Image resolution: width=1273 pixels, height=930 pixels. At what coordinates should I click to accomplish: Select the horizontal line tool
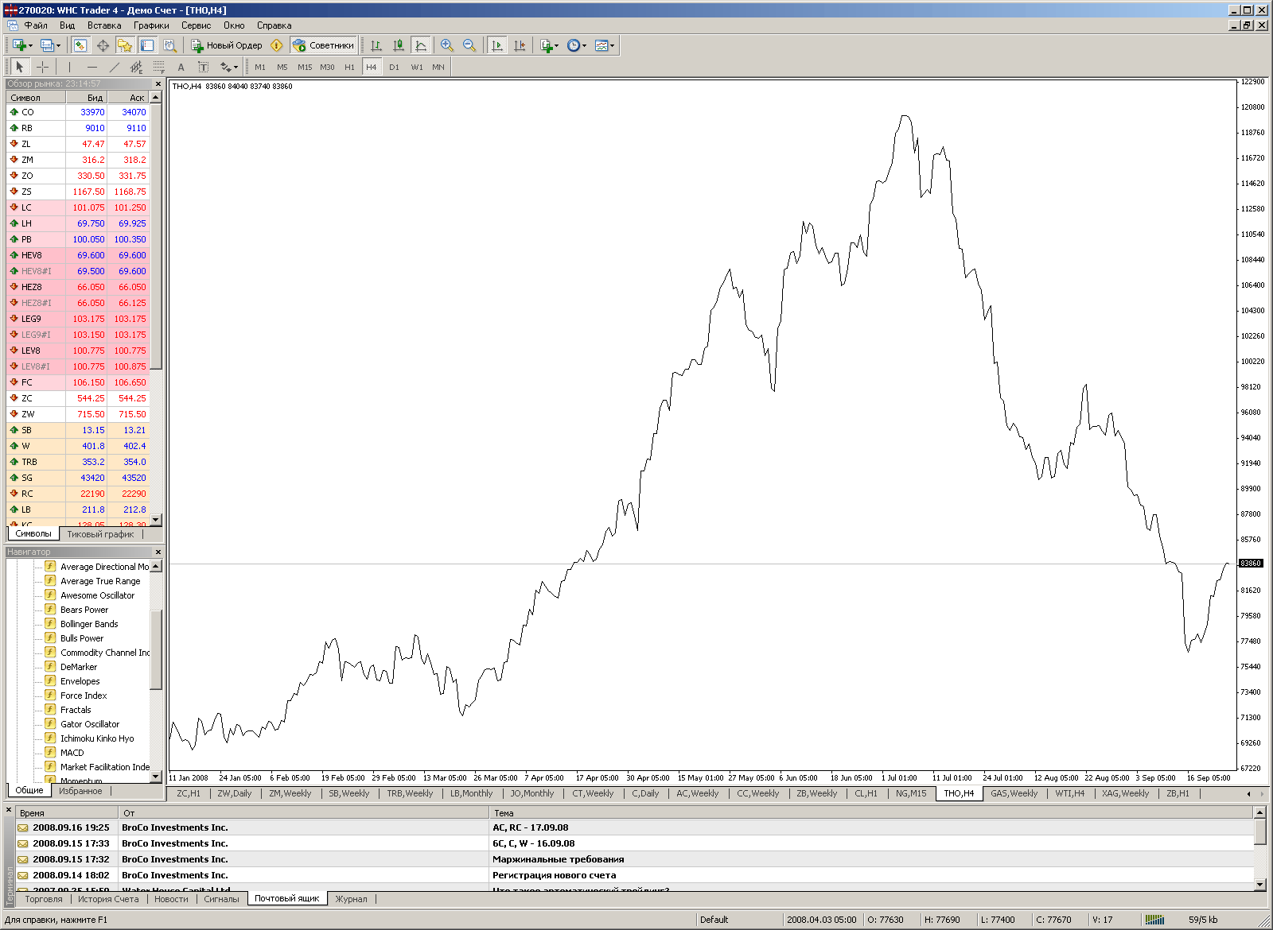click(x=91, y=67)
